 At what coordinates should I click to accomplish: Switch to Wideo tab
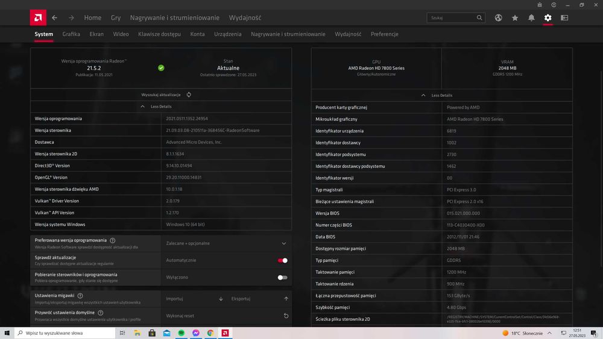(x=121, y=34)
